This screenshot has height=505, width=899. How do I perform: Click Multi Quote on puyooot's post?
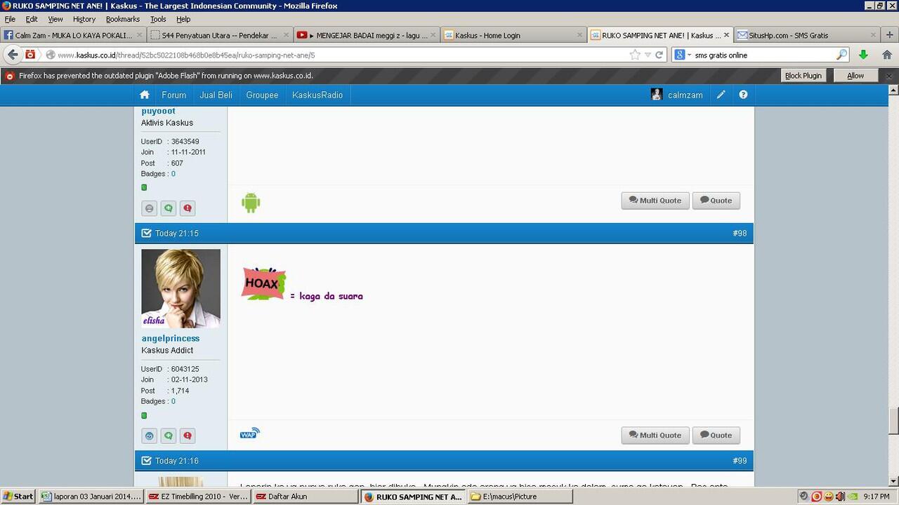click(x=655, y=201)
